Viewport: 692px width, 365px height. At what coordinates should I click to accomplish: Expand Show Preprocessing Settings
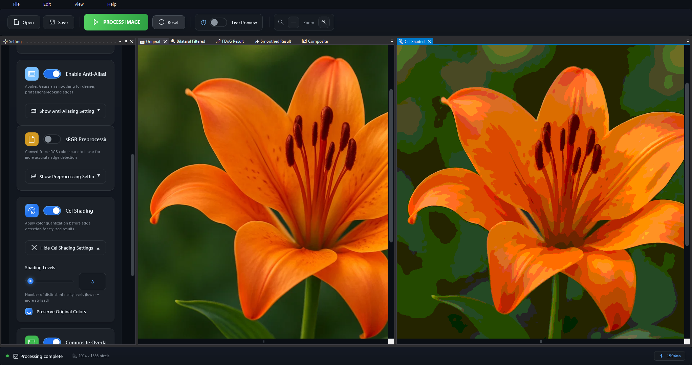click(x=65, y=176)
